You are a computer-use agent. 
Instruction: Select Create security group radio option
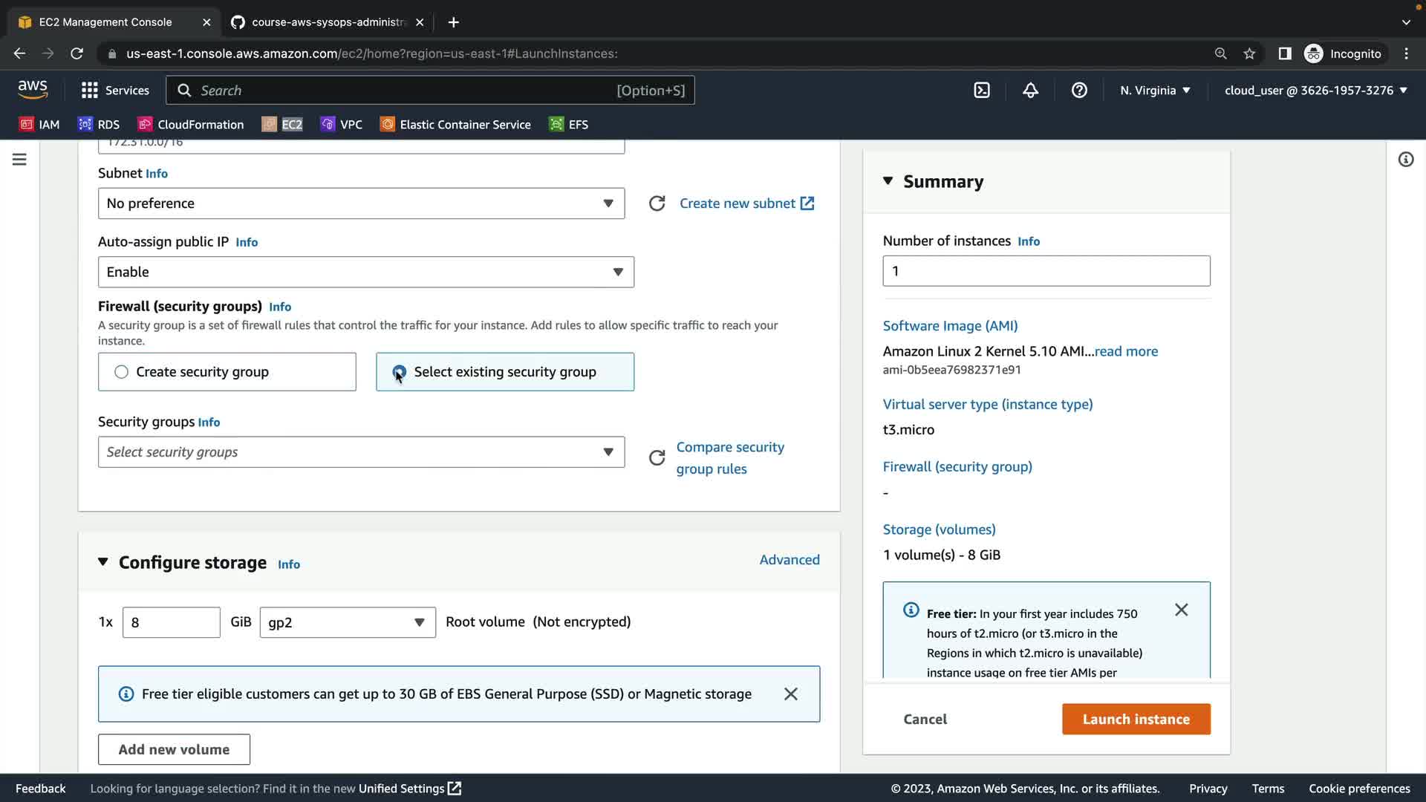[122, 372]
